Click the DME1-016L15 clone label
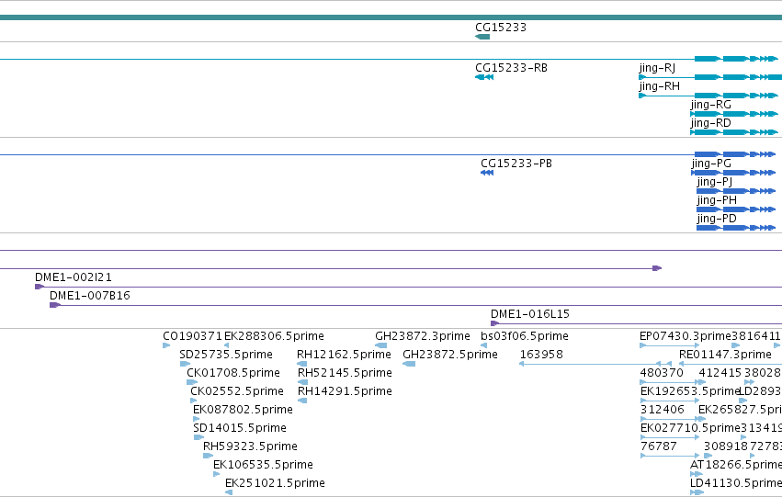 [x=530, y=314]
